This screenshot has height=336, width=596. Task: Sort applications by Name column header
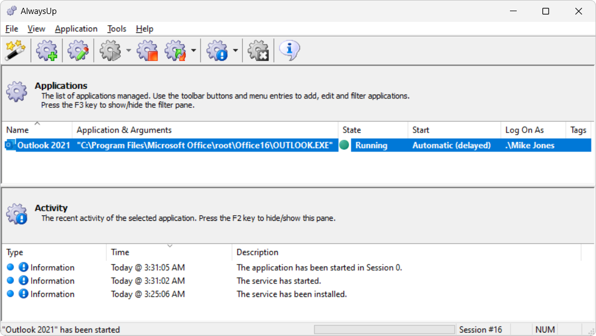coord(37,130)
